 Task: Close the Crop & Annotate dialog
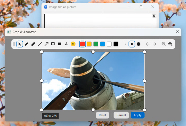pos(177,32)
